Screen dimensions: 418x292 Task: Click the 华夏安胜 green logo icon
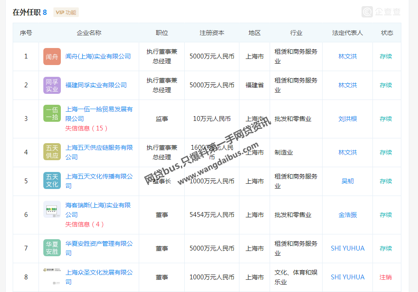tap(52, 248)
